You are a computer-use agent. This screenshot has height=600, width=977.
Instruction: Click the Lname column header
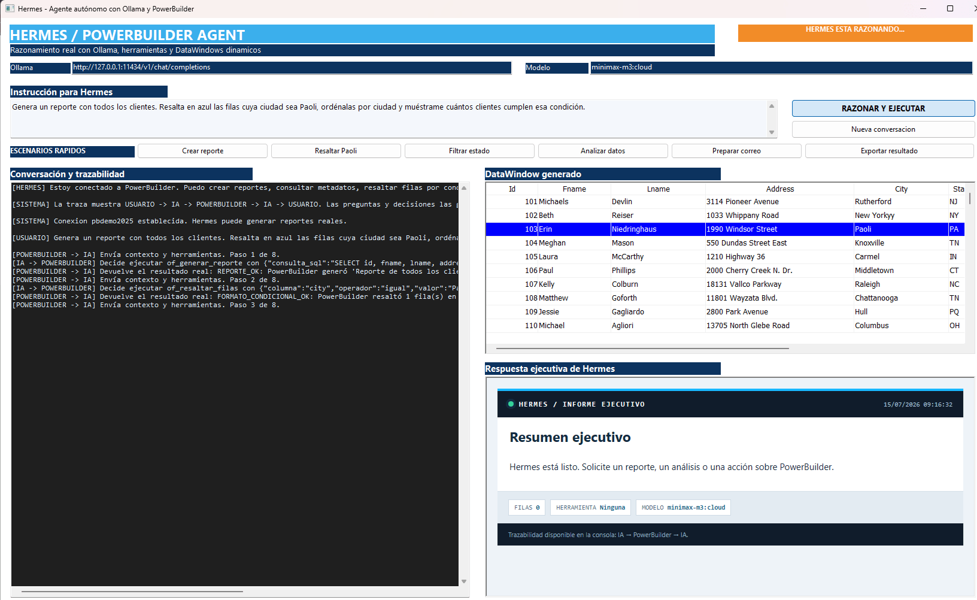coord(658,189)
